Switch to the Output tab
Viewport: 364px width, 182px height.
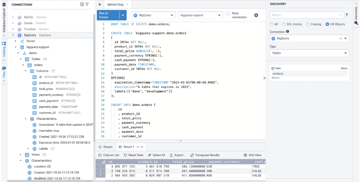pyautogui.click(x=106, y=147)
